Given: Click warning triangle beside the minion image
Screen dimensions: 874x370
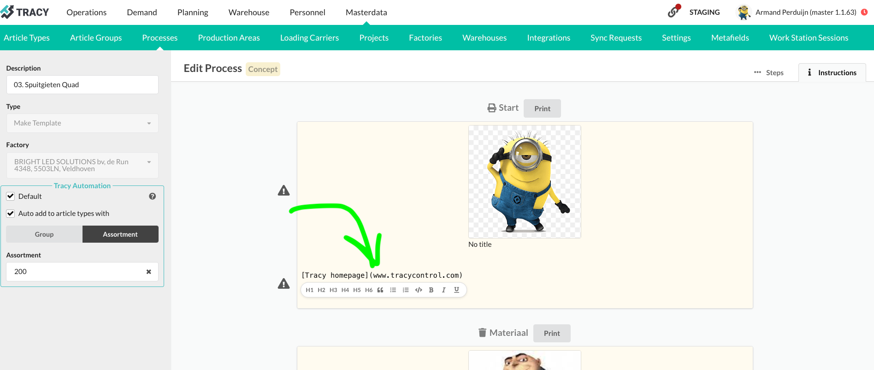Looking at the screenshot, I should [x=283, y=191].
